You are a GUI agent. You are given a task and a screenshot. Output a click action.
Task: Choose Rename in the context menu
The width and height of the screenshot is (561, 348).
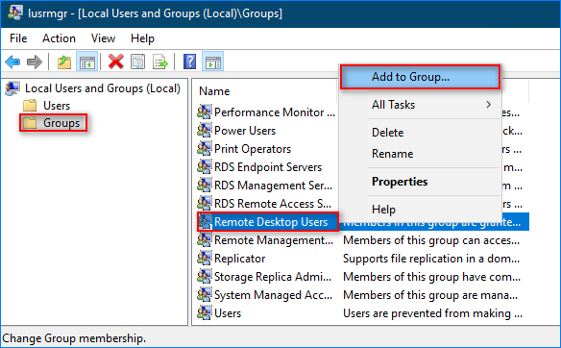click(393, 154)
